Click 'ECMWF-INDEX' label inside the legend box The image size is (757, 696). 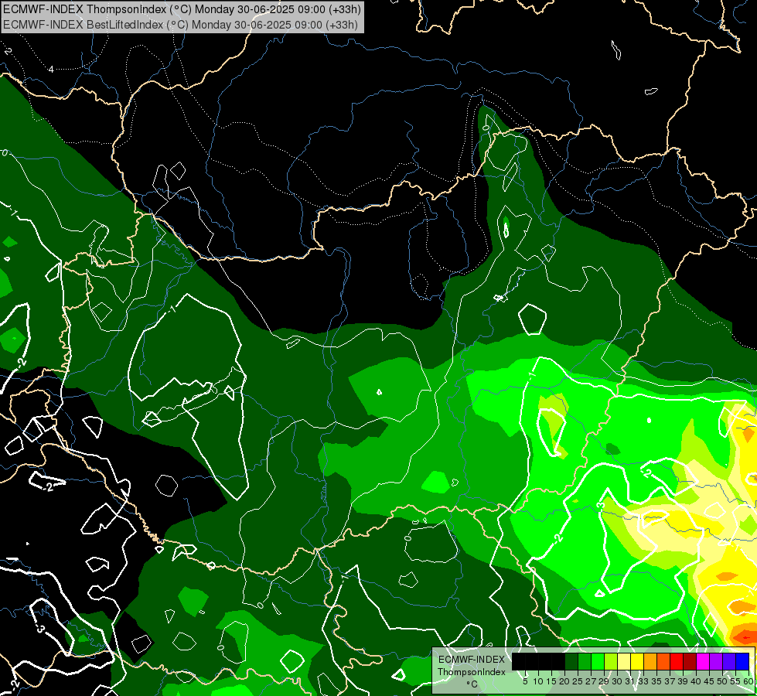pos(472,660)
